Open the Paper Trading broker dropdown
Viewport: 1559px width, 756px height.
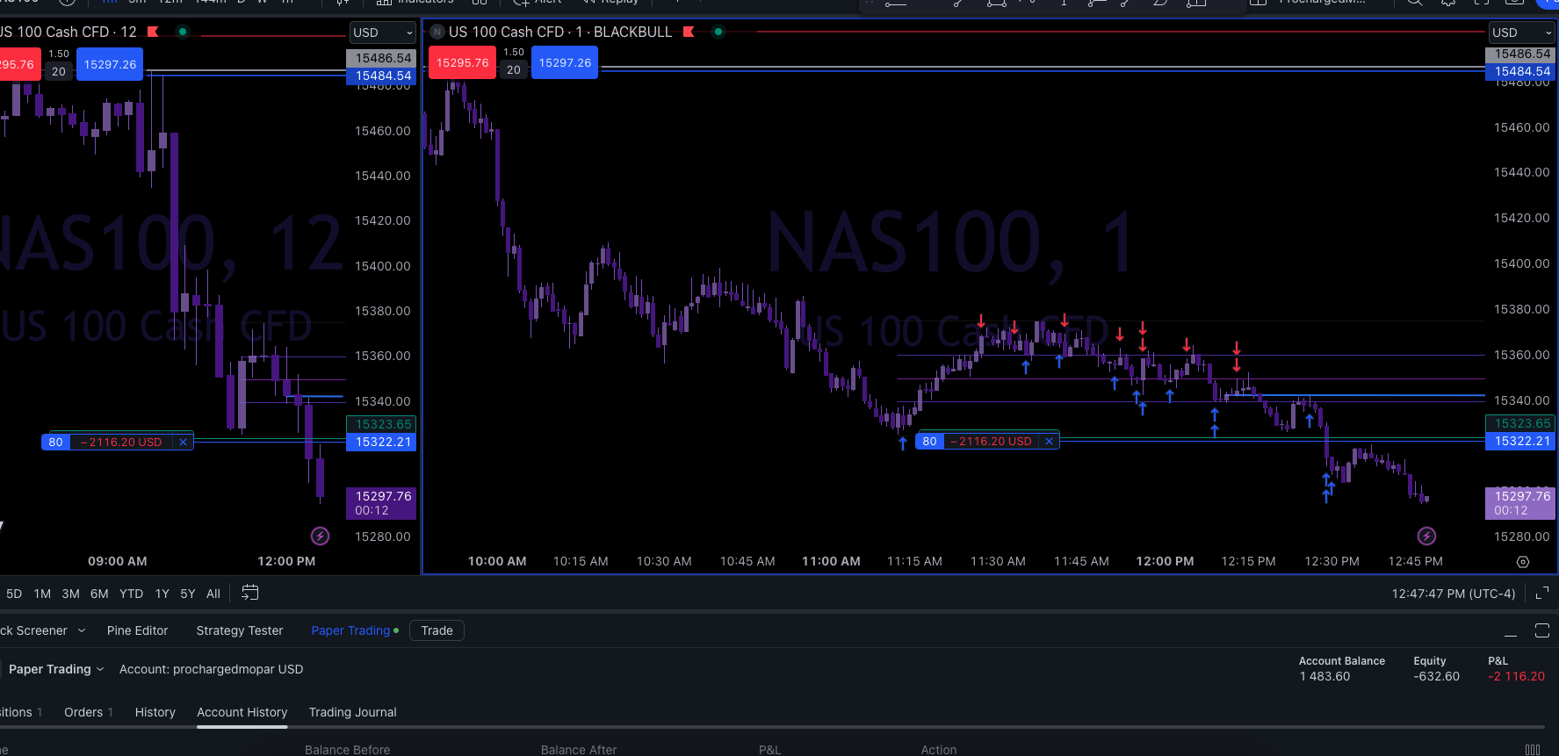click(56, 669)
